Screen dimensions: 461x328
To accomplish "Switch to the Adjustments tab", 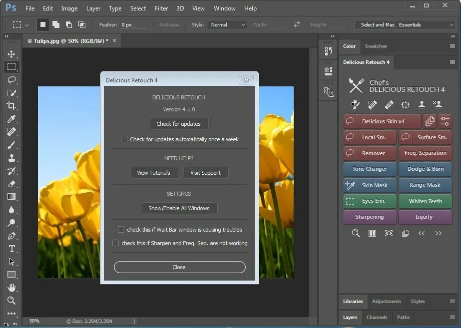I will point(386,301).
